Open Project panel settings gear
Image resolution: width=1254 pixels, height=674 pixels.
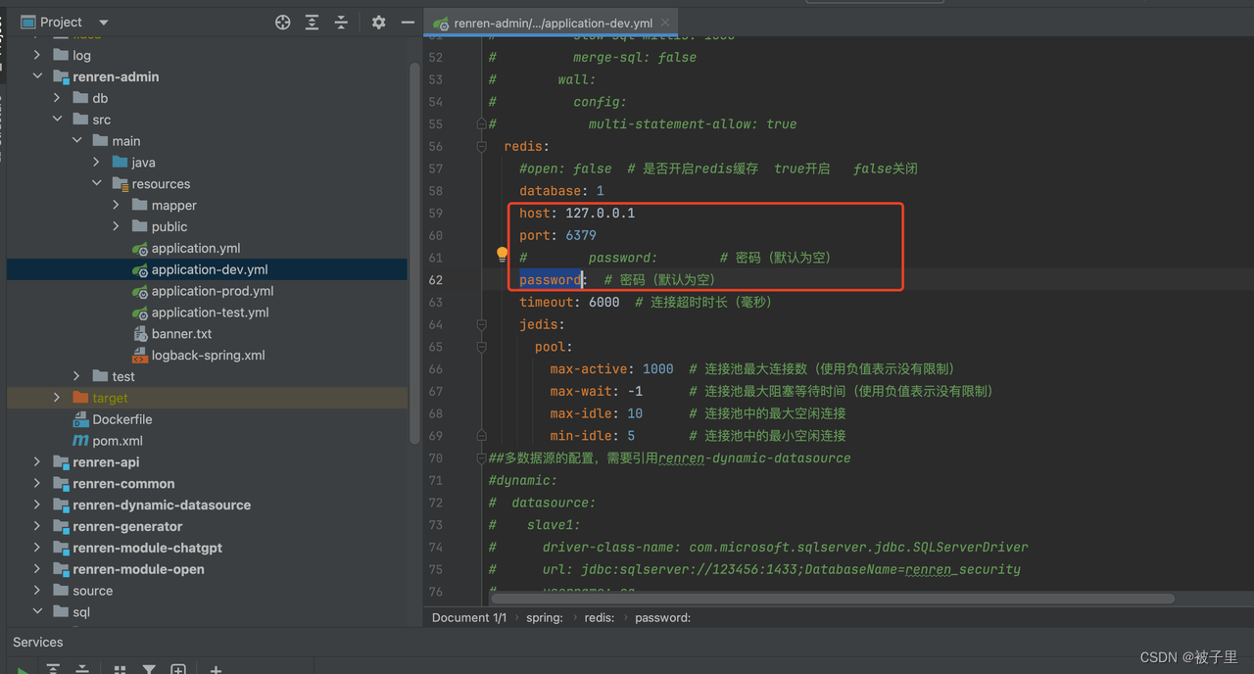click(379, 22)
